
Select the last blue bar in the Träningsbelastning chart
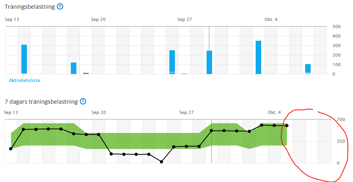(308, 69)
